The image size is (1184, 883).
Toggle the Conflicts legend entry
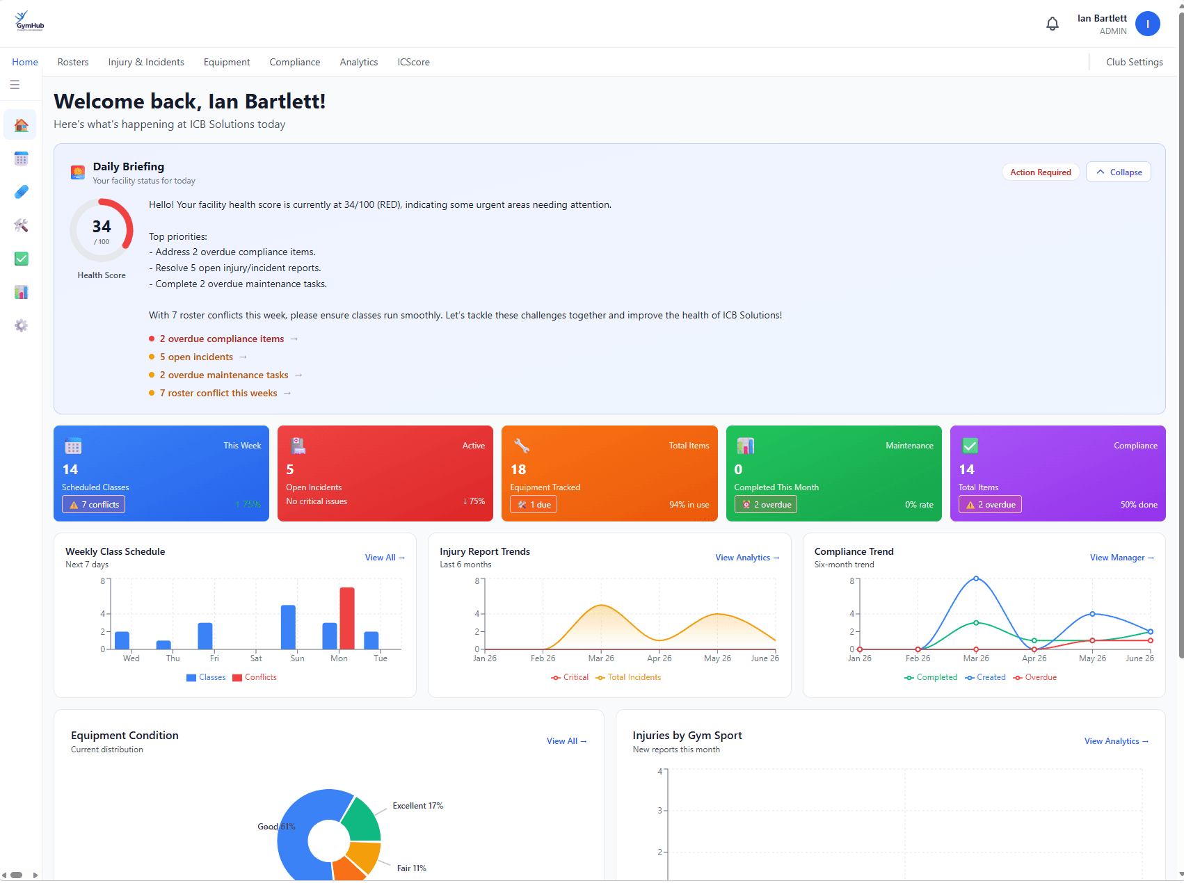pos(255,677)
